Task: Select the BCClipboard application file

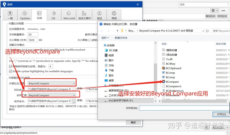Action: [x=172, y=68]
